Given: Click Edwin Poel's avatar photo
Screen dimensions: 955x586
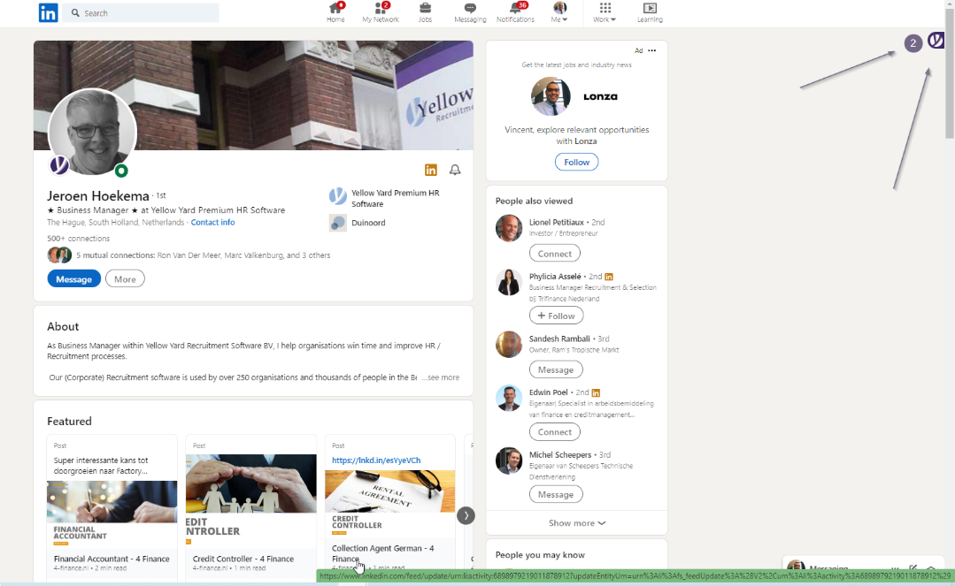Looking at the screenshot, I should click(x=509, y=399).
